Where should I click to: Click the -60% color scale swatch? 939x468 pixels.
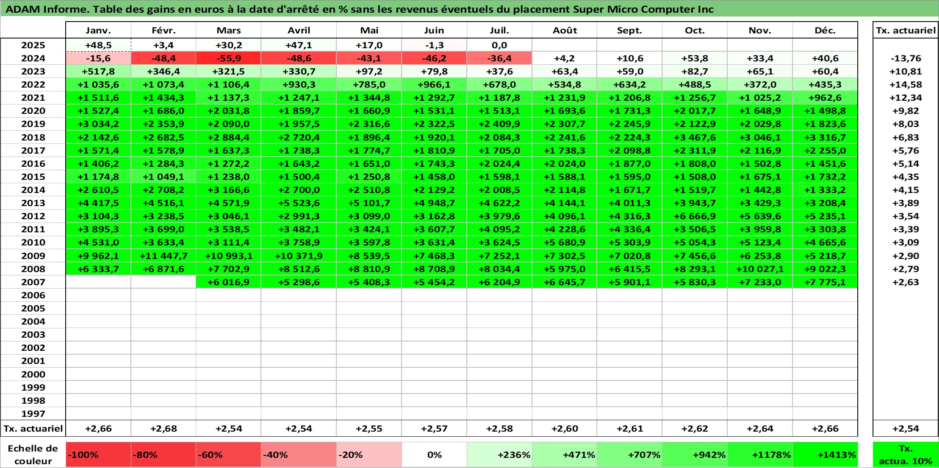229,455
